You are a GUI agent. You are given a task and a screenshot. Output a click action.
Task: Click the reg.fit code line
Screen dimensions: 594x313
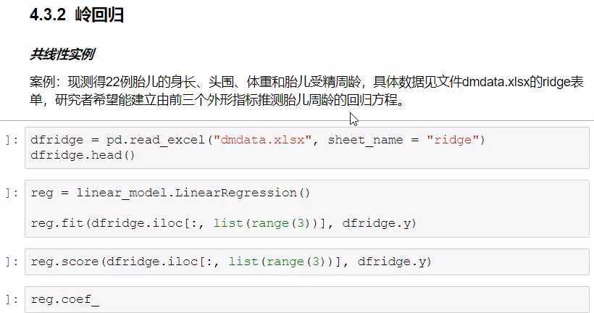click(224, 223)
